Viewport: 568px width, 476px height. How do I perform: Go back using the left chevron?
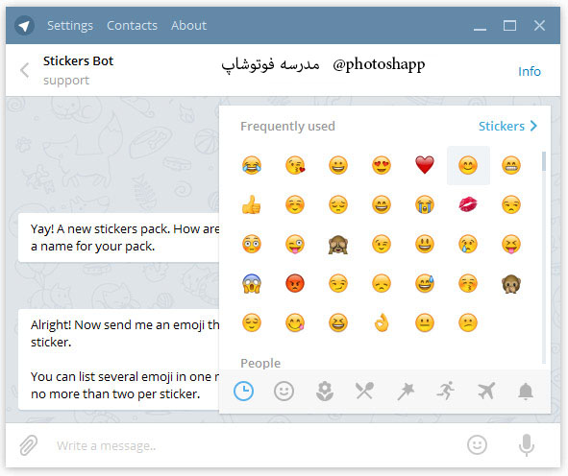[25, 70]
